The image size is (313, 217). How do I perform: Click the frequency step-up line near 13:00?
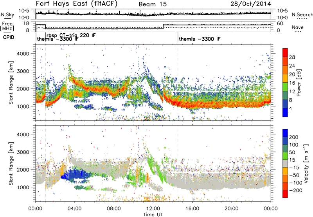click(163, 27)
